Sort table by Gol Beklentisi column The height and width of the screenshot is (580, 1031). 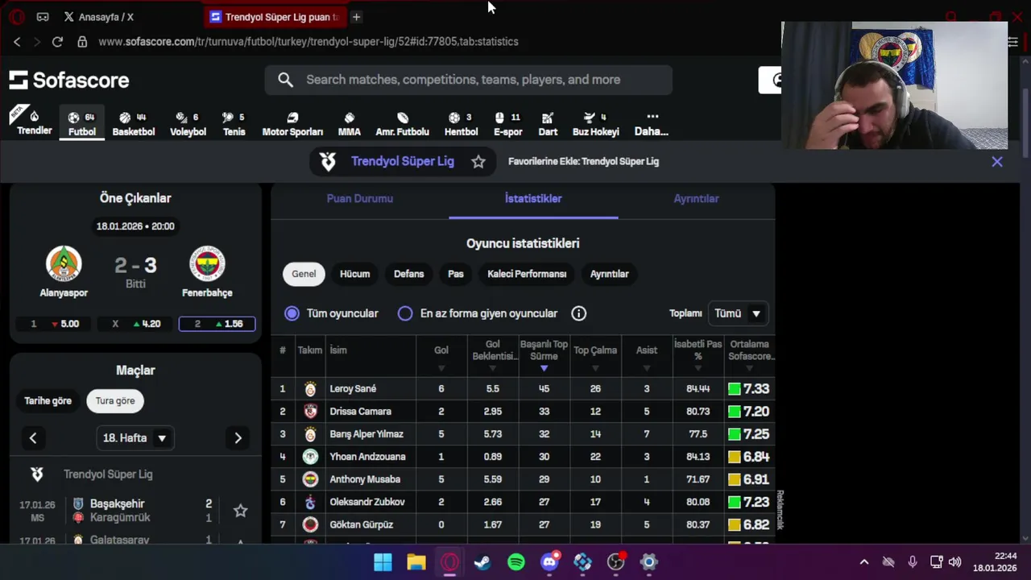pos(493,356)
